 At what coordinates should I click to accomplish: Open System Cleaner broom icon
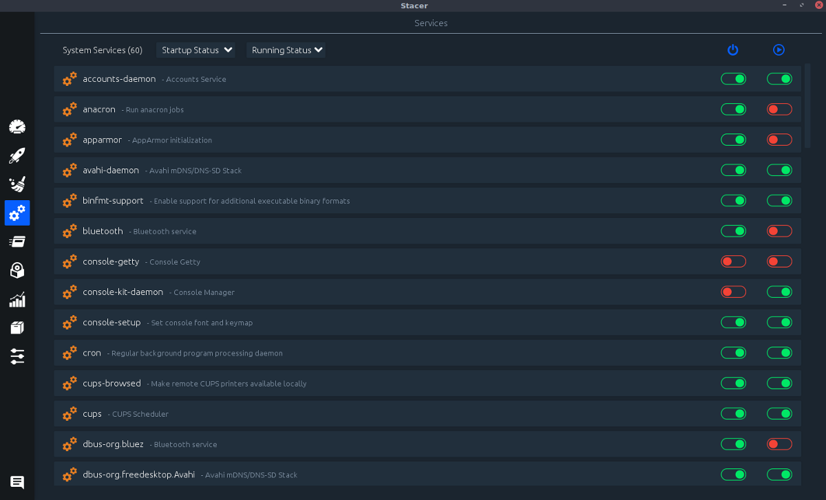[x=17, y=184]
